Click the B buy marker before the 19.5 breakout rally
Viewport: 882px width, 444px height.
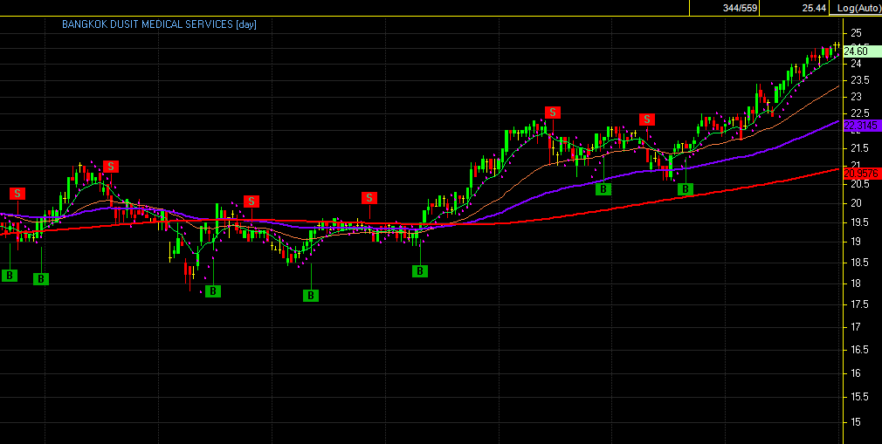(420, 271)
